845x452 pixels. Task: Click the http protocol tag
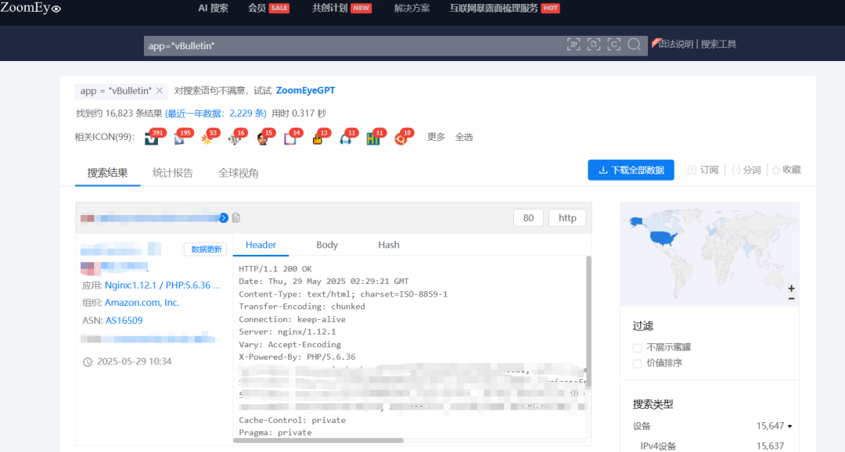(567, 217)
